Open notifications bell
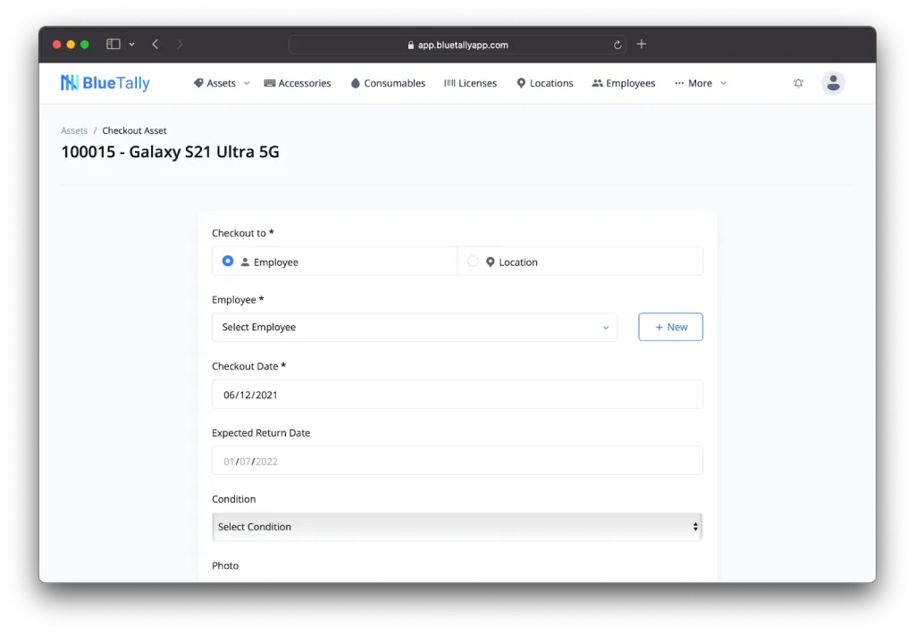 798,83
